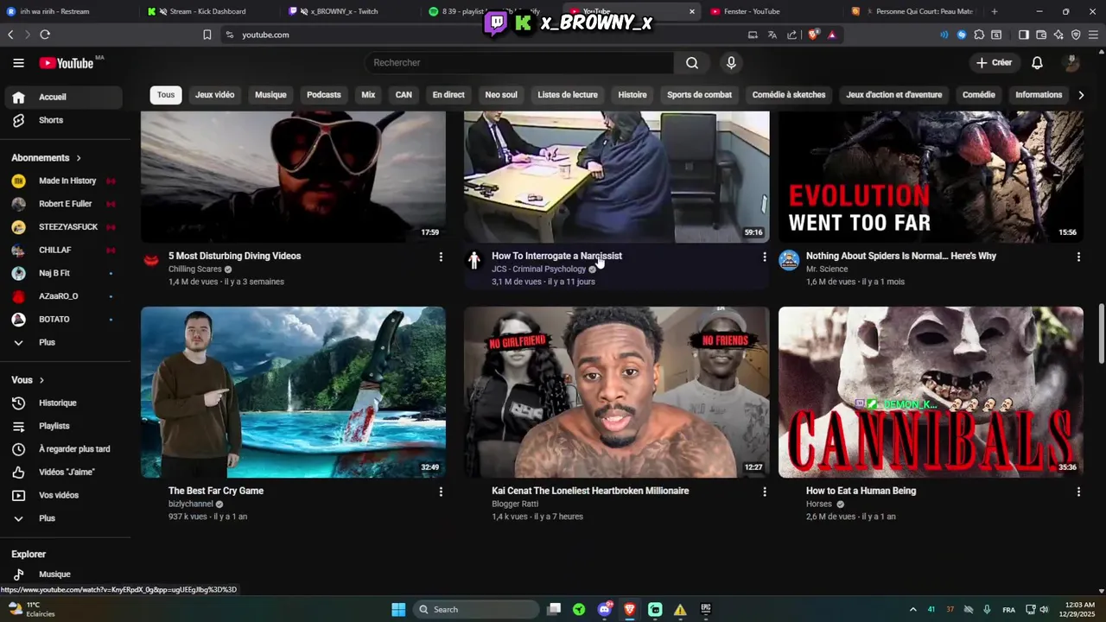1106x622 pixels.
Task: Open Kai Cenat video thumbnail
Action: click(x=616, y=392)
